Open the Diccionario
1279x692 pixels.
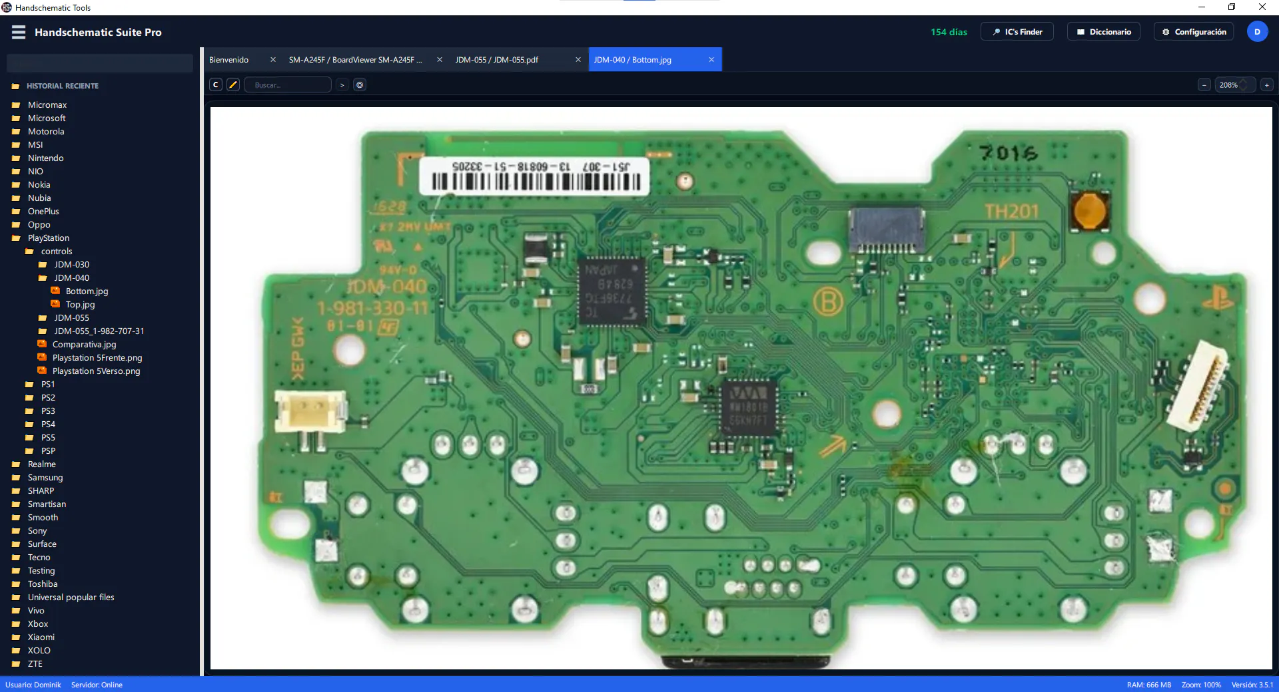coord(1104,32)
